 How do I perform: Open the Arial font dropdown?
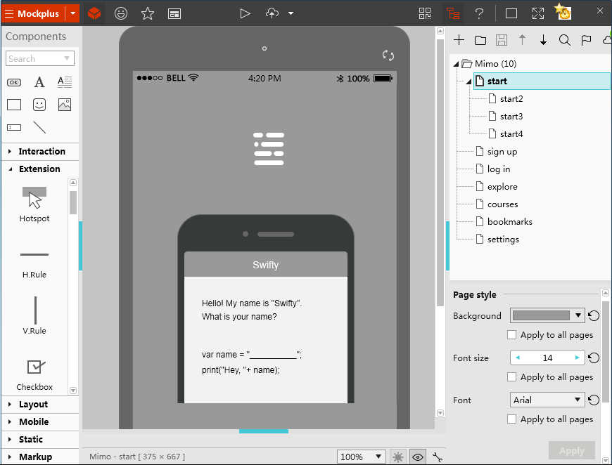point(547,400)
